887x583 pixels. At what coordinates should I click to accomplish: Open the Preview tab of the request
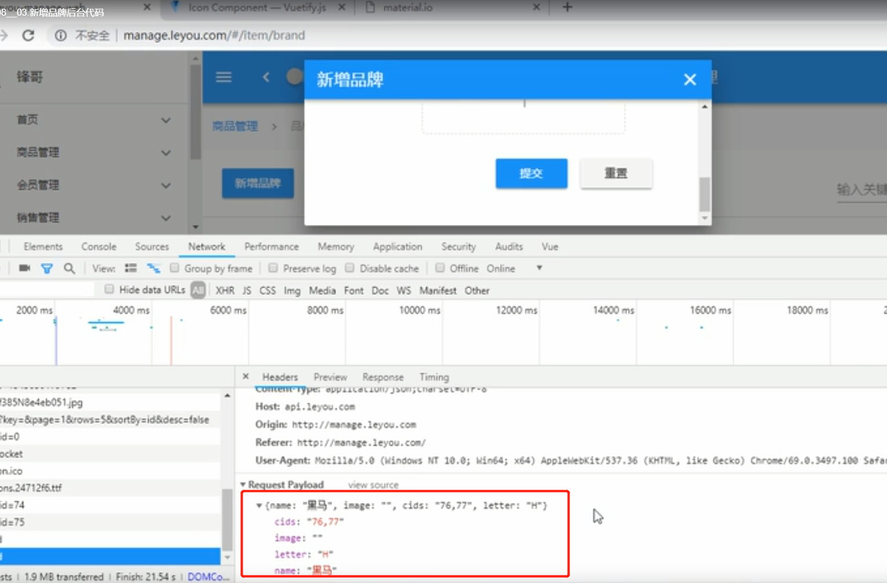pyautogui.click(x=330, y=377)
